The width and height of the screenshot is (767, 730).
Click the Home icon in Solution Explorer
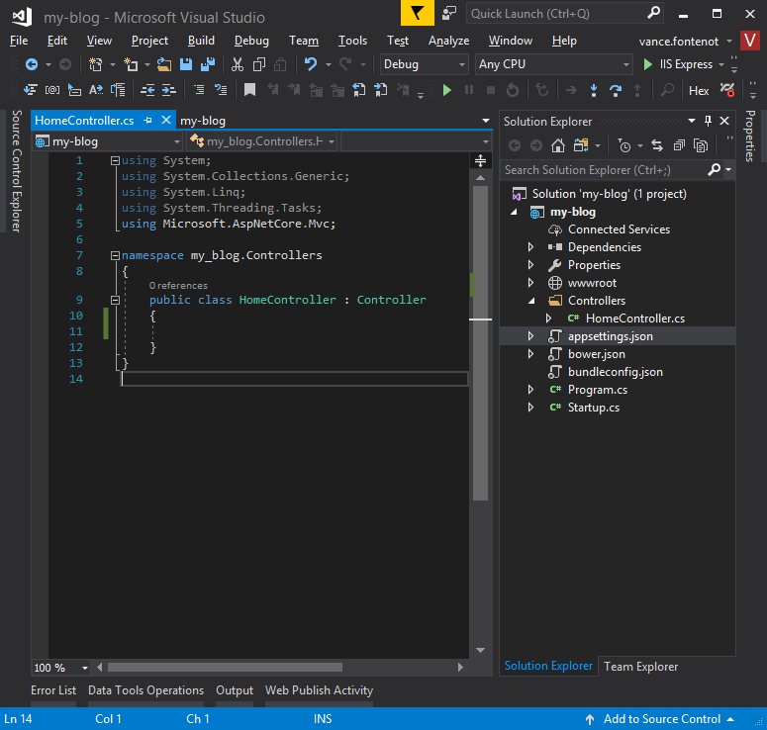pos(557,145)
